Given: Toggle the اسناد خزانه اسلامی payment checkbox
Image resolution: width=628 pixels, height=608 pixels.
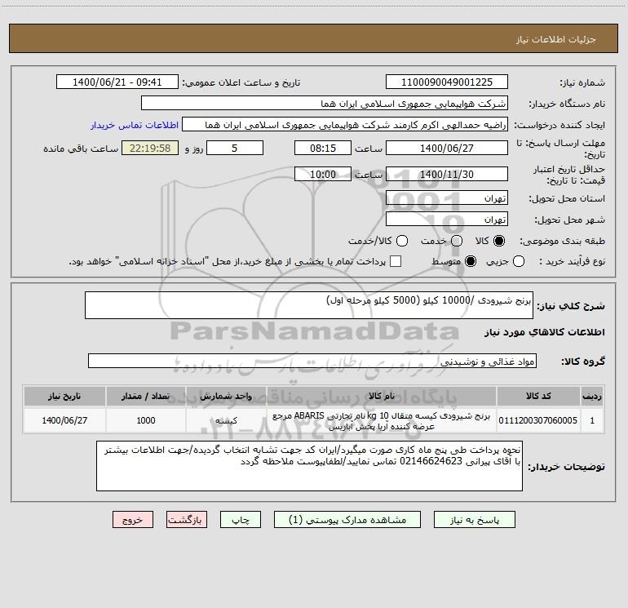Looking at the screenshot, I should pyautogui.click(x=396, y=261).
